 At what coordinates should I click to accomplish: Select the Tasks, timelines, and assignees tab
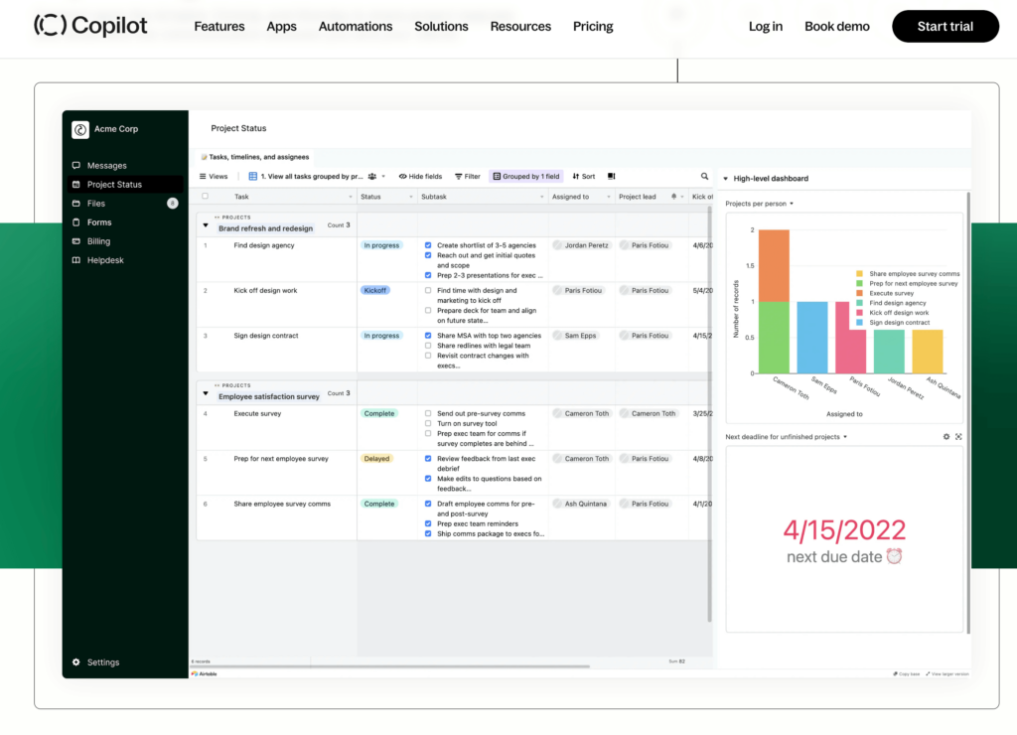pyautogui.click(x=255, y=157)
